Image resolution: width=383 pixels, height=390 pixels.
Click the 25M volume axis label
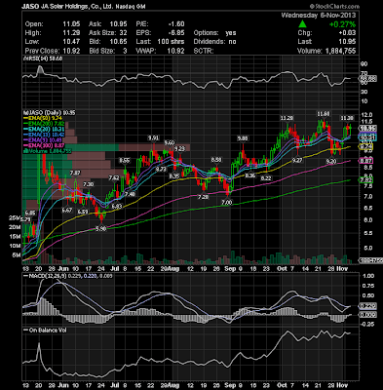pos(15,218)
